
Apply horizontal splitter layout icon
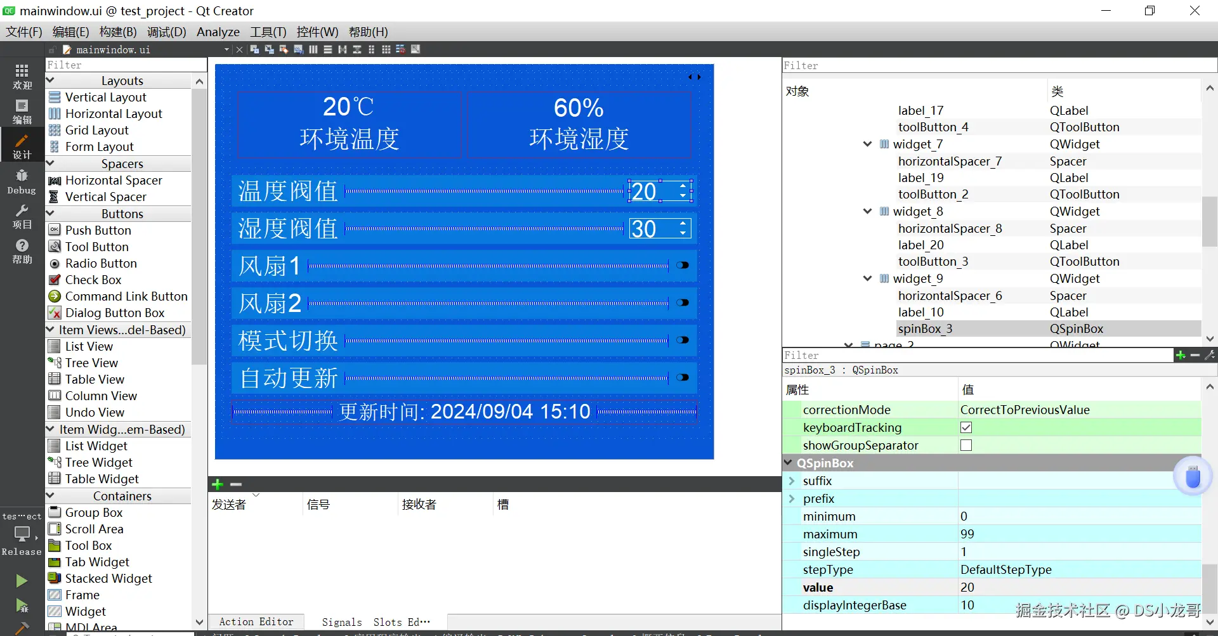tap(343, 49)
